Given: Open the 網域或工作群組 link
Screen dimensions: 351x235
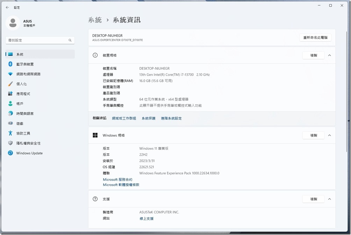Looking at the screenshot, I should (x=124, y=119).
